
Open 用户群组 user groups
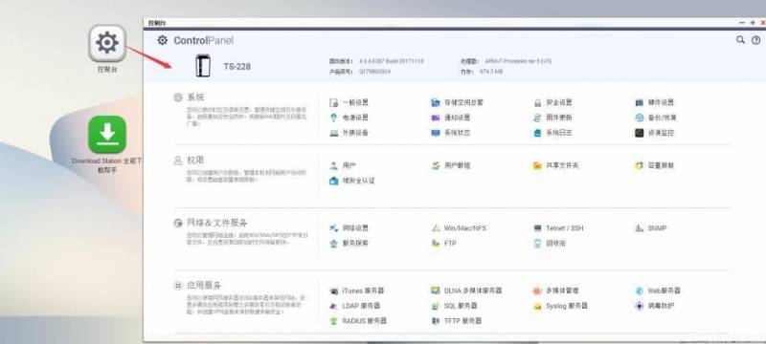(451, 165)
